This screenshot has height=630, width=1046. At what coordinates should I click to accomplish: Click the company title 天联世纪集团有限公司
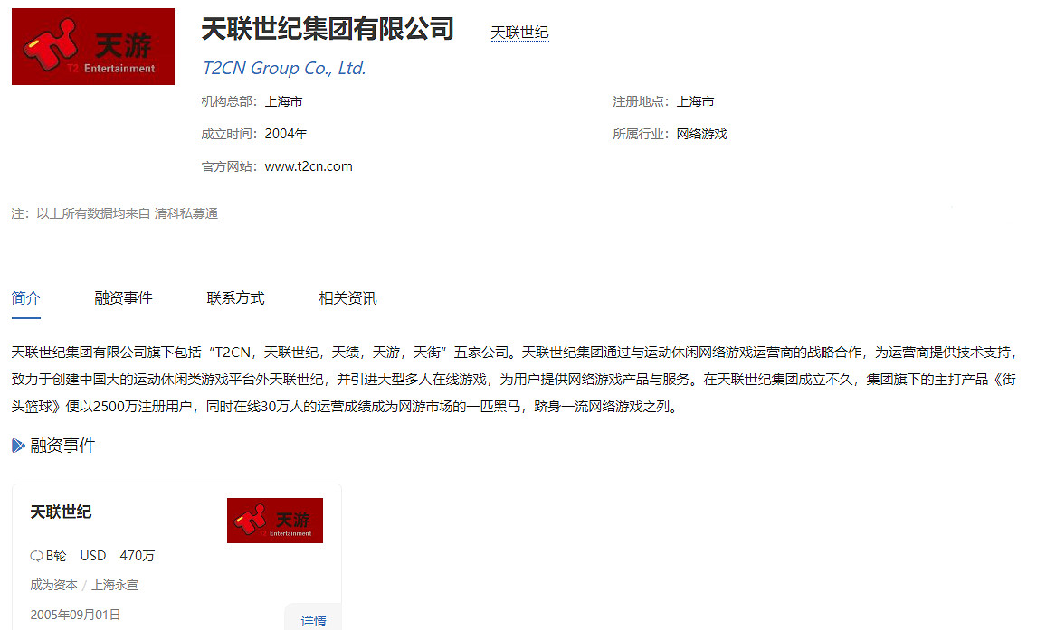click(327, 29)
